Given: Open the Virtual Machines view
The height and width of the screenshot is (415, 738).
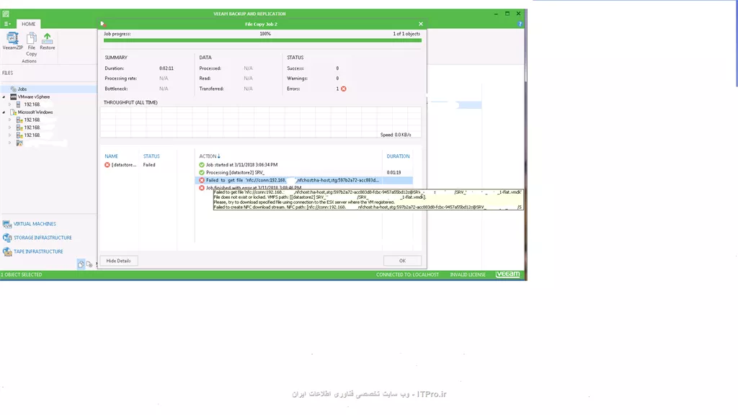Looking at the screenshot, I should point(35,224).
